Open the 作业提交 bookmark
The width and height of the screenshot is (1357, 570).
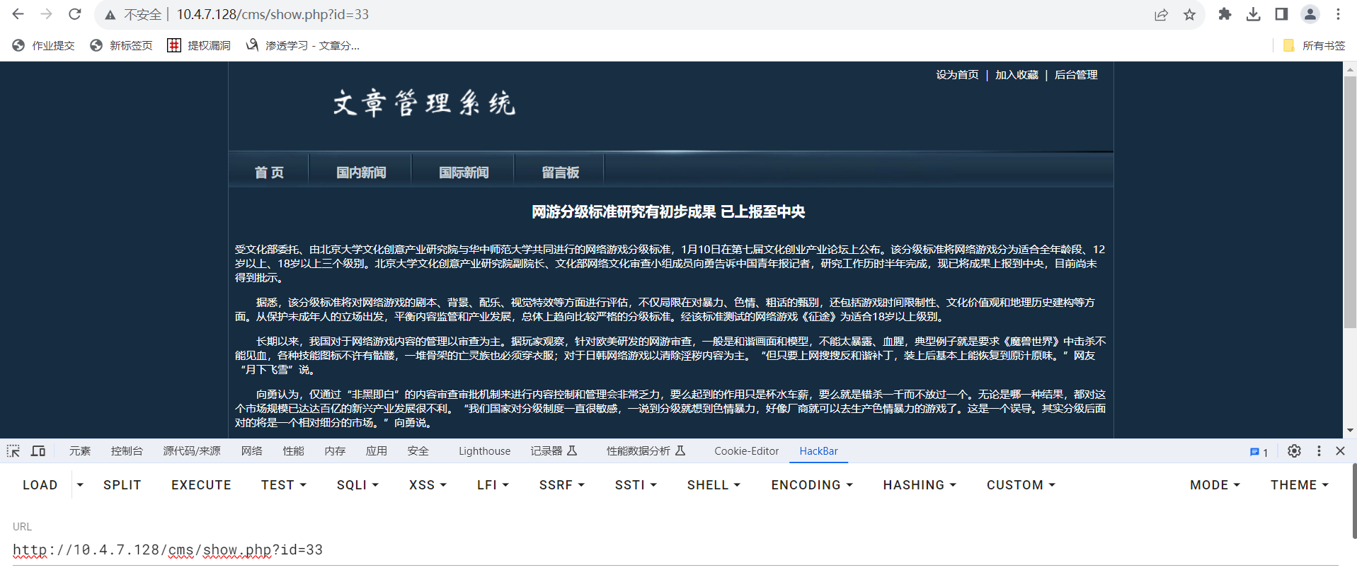coord(43,45)
